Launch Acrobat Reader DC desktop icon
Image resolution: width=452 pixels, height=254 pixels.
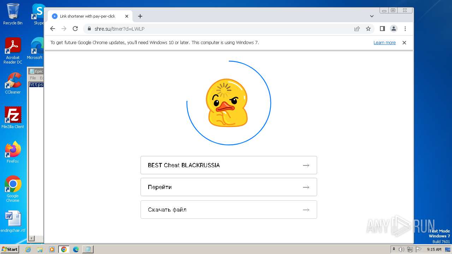(x=13, y=51)
